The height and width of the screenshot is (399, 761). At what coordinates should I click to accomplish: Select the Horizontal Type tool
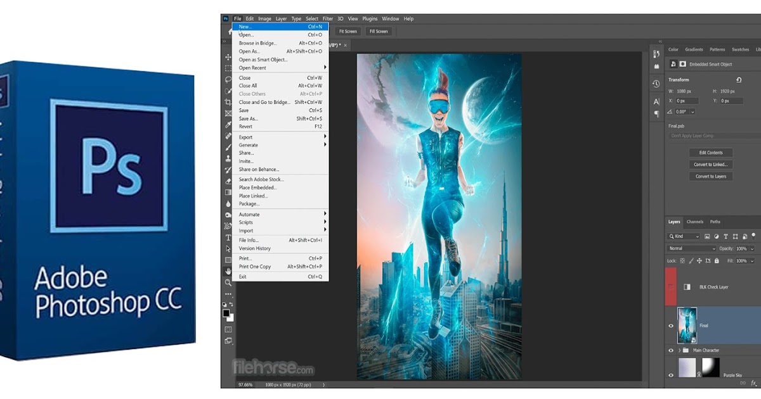tap(228, 237)
